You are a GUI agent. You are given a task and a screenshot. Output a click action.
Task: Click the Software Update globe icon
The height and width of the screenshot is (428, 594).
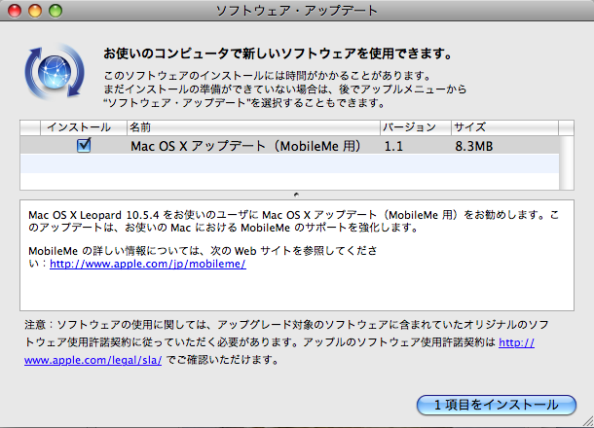(x=55, y=72)
